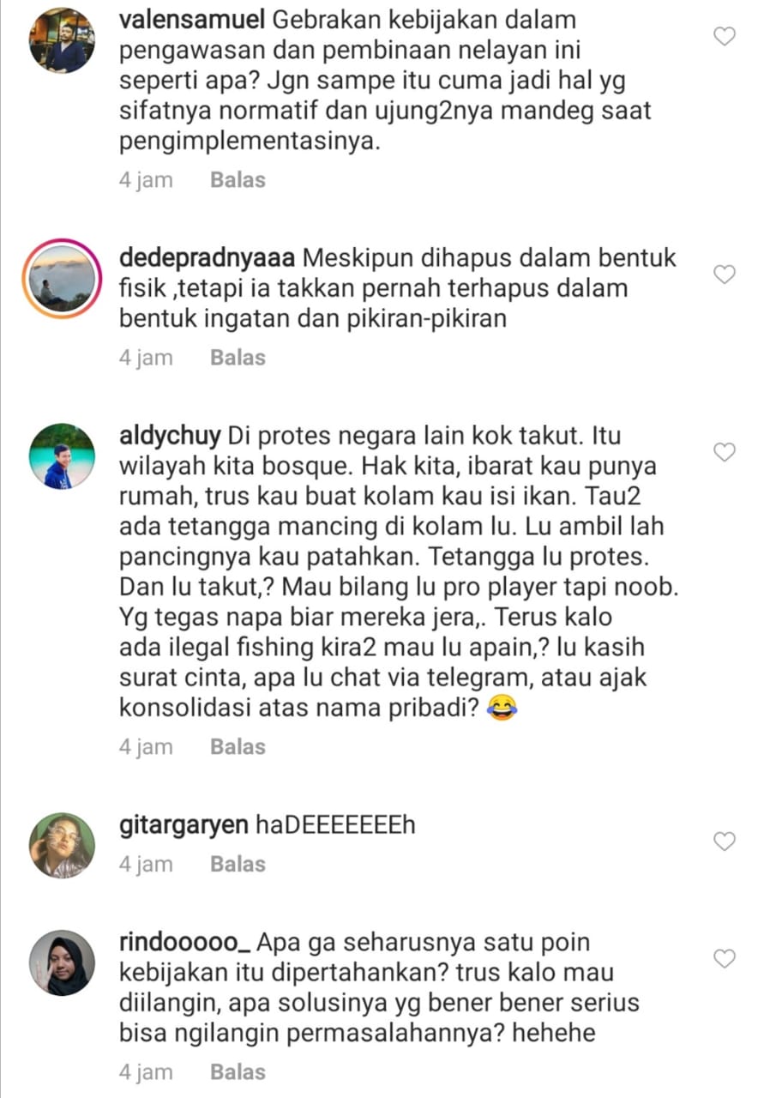Open the gitargaryen username link
776x1098 pixels.
pyautogui.click(x=184, y=826)
